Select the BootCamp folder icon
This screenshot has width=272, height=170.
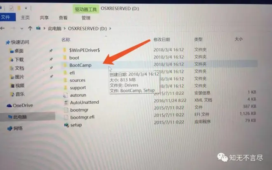point(65,65)
